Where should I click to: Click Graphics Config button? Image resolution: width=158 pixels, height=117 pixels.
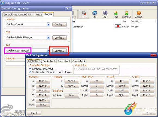59,25
